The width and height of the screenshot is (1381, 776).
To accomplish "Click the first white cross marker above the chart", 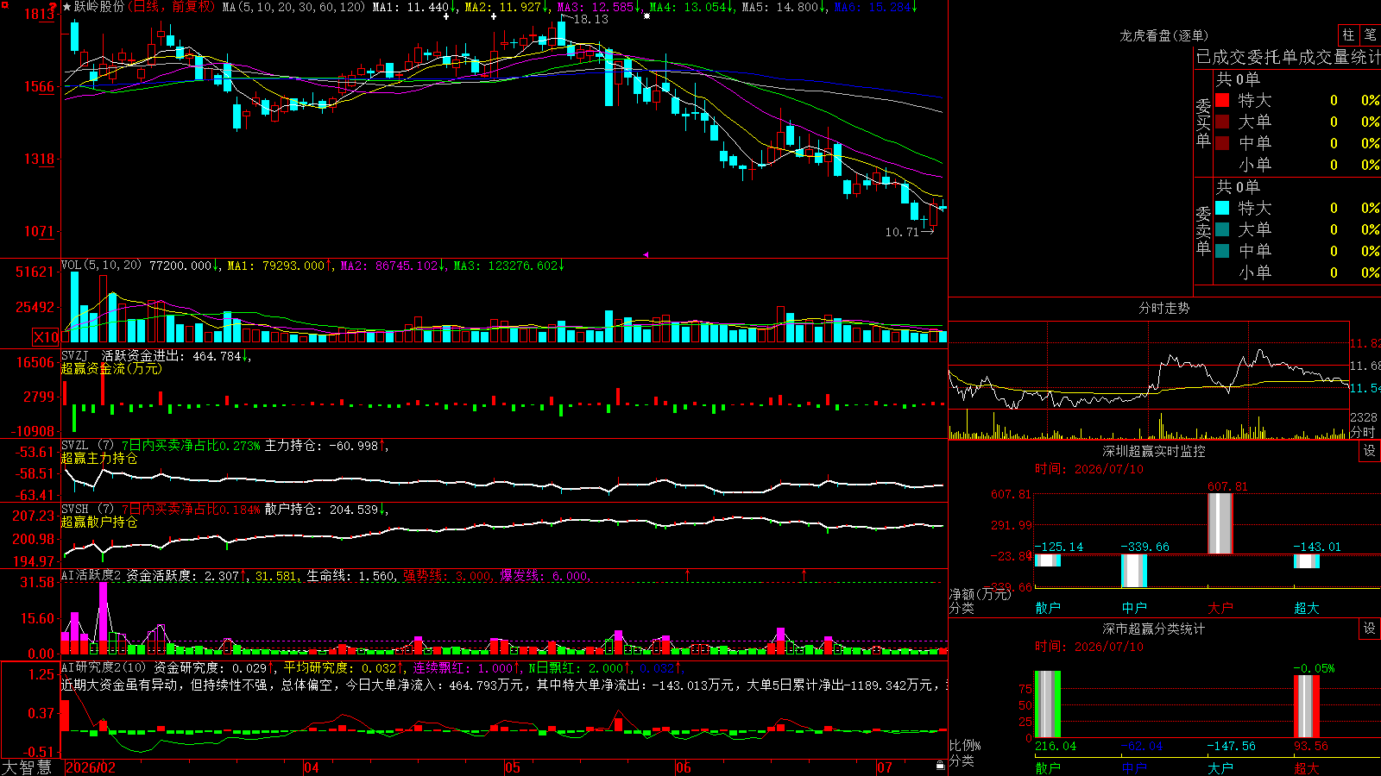I will pyautogui.click(x=446, y=16).
